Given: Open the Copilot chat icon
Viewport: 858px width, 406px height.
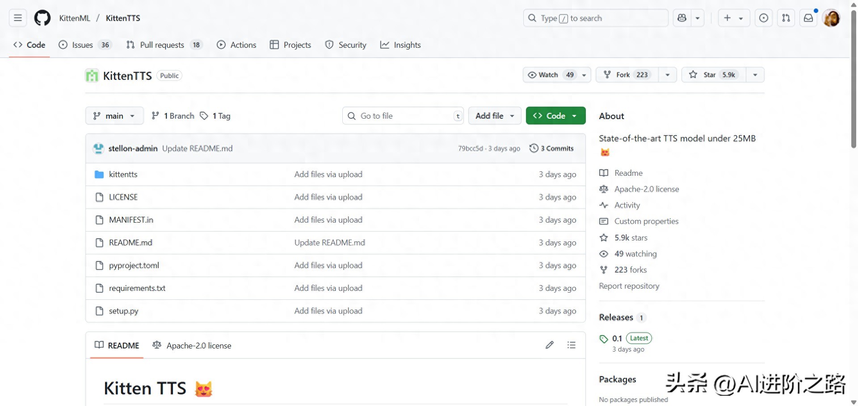Looking at the screenshot, I should coord(682,18).
